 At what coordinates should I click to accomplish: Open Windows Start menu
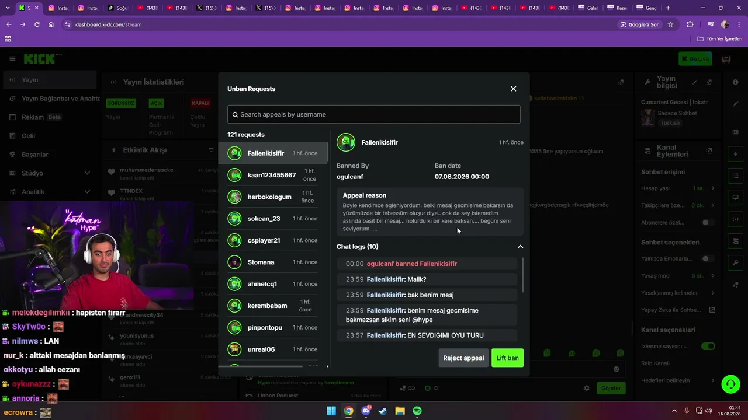click(x=331, y=411)
